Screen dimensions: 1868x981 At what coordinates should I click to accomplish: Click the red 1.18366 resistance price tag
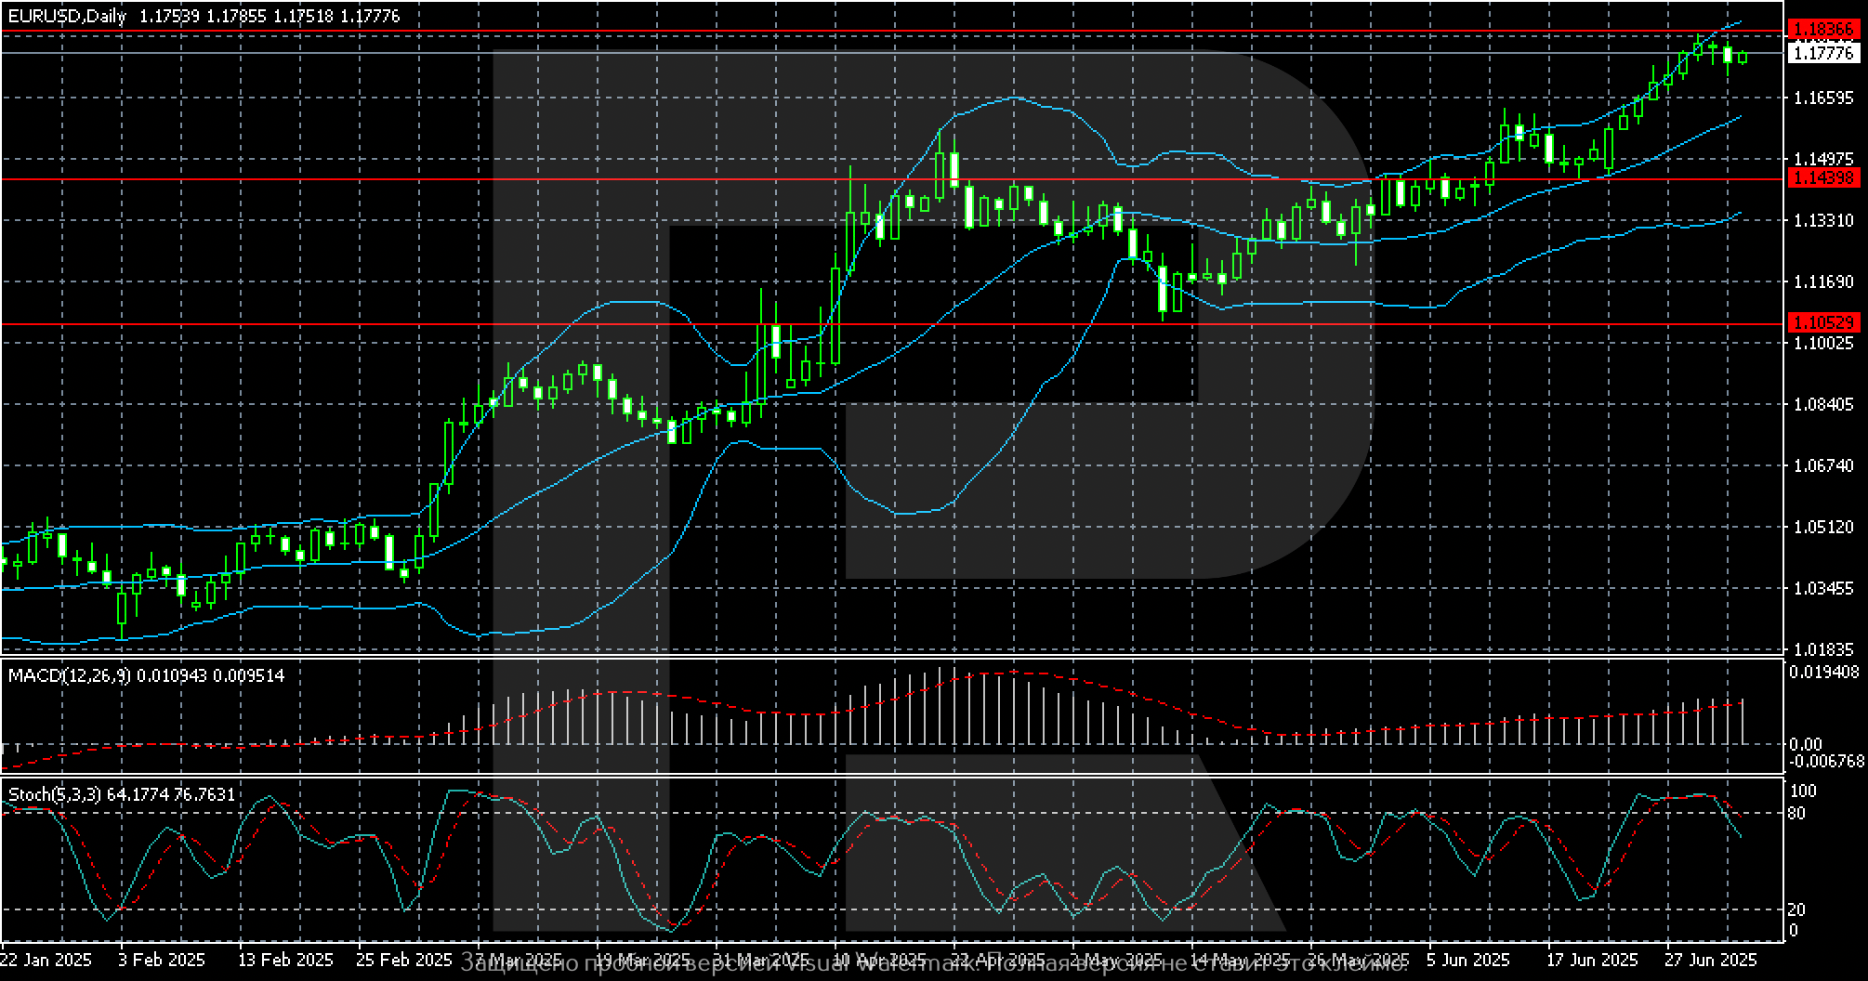tap(1822, 30)
